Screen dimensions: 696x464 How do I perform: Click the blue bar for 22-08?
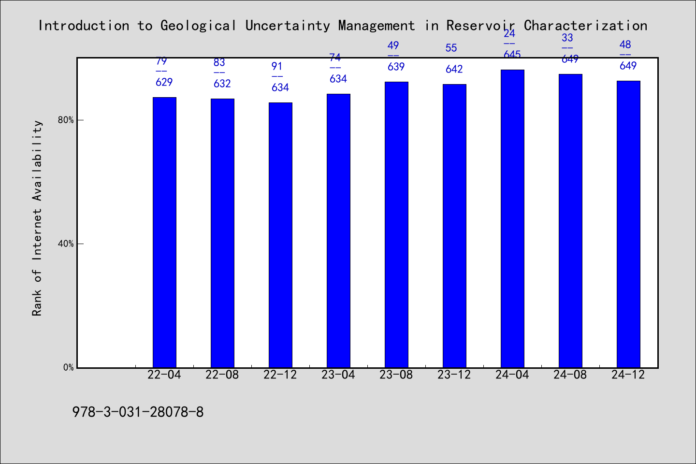pyautogui.click(x=222, y=233)
